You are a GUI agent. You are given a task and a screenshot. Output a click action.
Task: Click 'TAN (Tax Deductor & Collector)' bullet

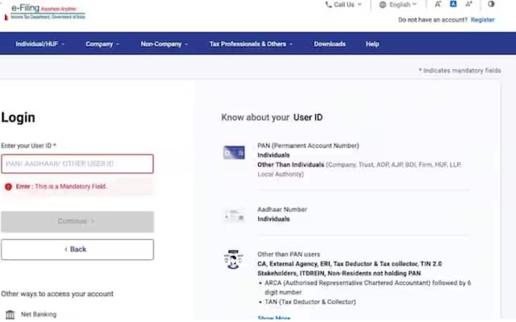click(310, 302)
